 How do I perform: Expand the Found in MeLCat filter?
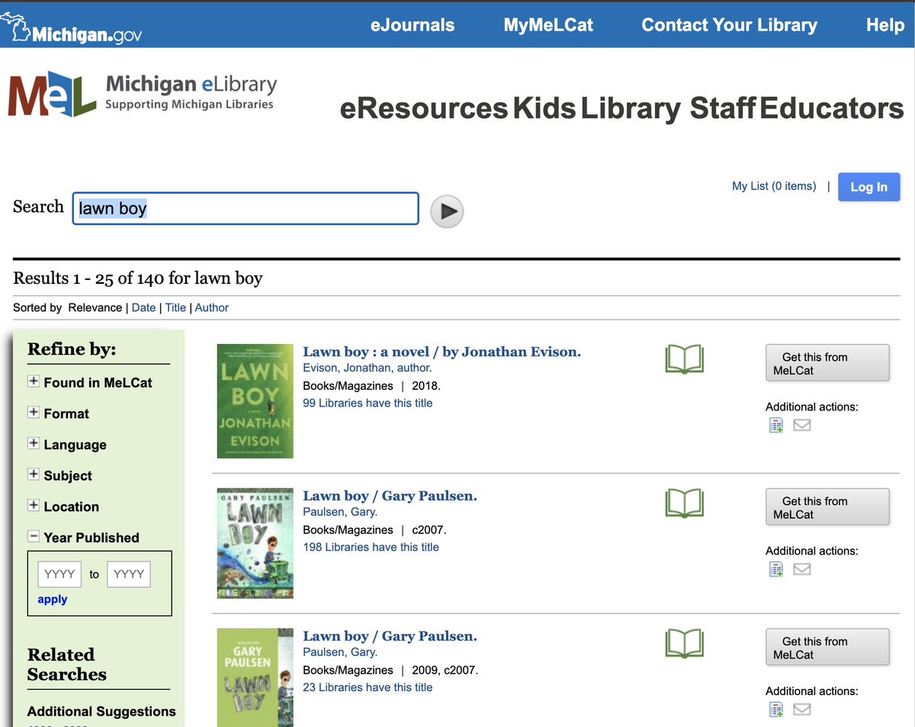34,381
